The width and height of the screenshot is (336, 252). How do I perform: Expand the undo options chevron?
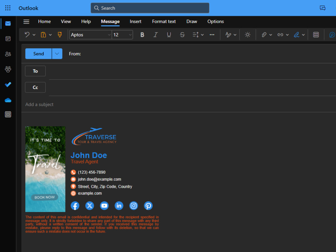[x=34, y=35]
